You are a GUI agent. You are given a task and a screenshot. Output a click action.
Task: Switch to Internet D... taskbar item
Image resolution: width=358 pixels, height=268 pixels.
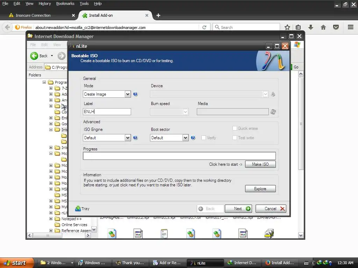242,263
